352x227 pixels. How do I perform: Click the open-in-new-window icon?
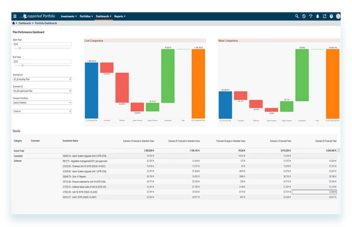pos(324,16)
